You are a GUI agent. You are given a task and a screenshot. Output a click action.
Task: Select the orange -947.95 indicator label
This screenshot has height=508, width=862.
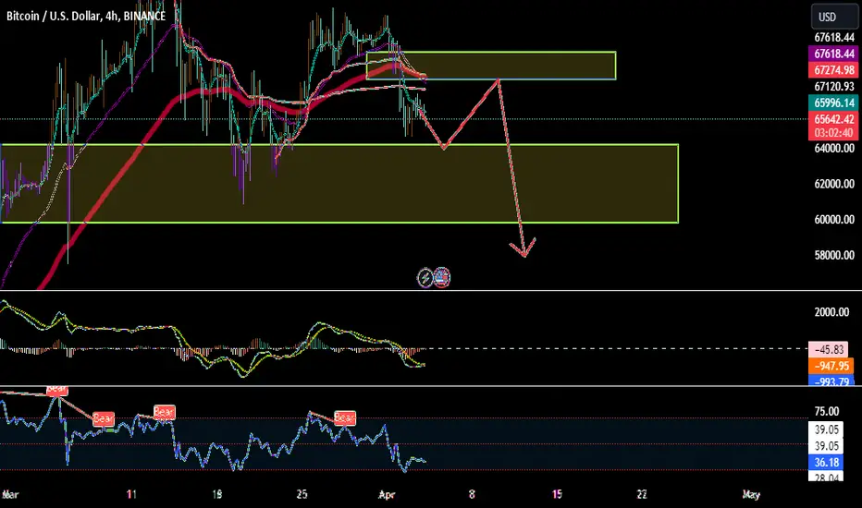coord(831,366)
